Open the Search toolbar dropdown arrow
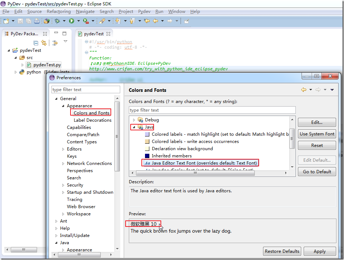344x260 pixels. tap(109, 21)
